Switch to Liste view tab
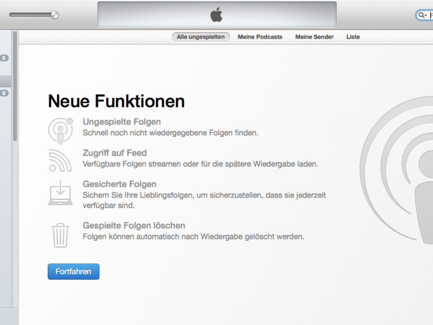The height and width of the screenshot is (325, 433). (353, 37)
